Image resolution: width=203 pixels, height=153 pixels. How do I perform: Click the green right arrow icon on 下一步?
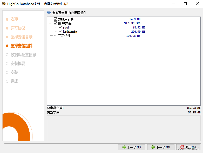tap(153, 147)
